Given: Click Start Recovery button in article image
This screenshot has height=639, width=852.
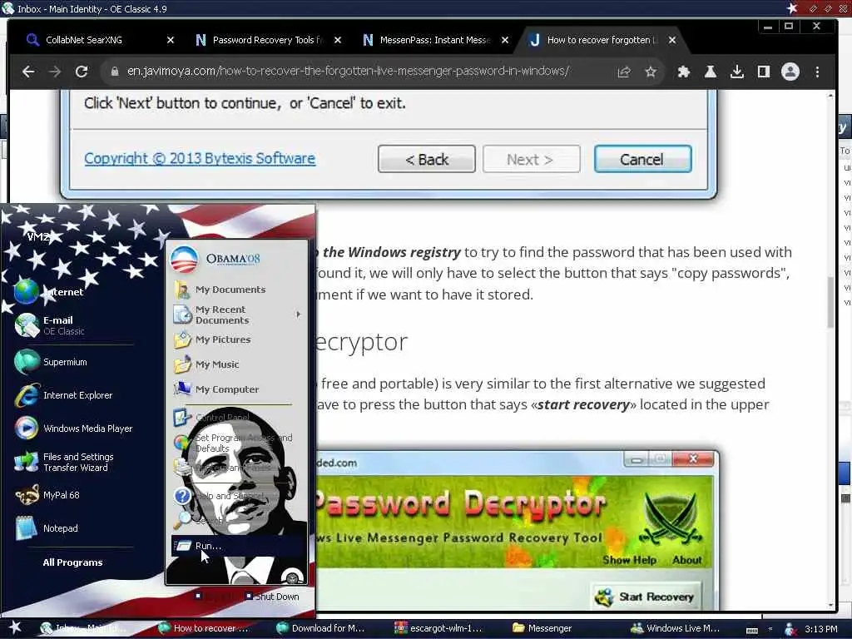Looking at the screenshot, I should pos(646,597).
